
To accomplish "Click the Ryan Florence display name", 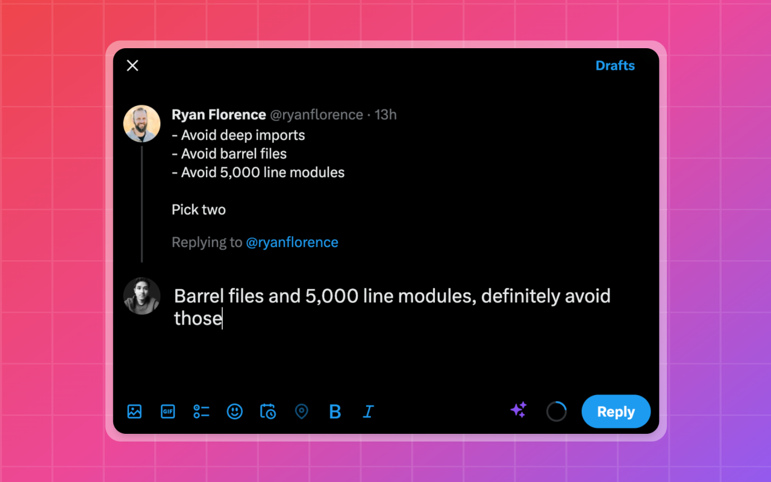I will click(219, 114).
